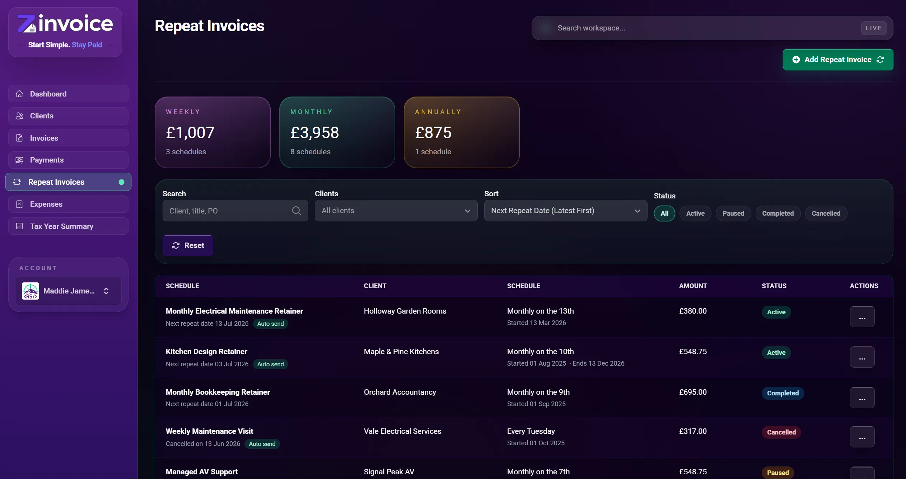Click the AMOUNT column header
906x479 pixels.
pos(693,286)
